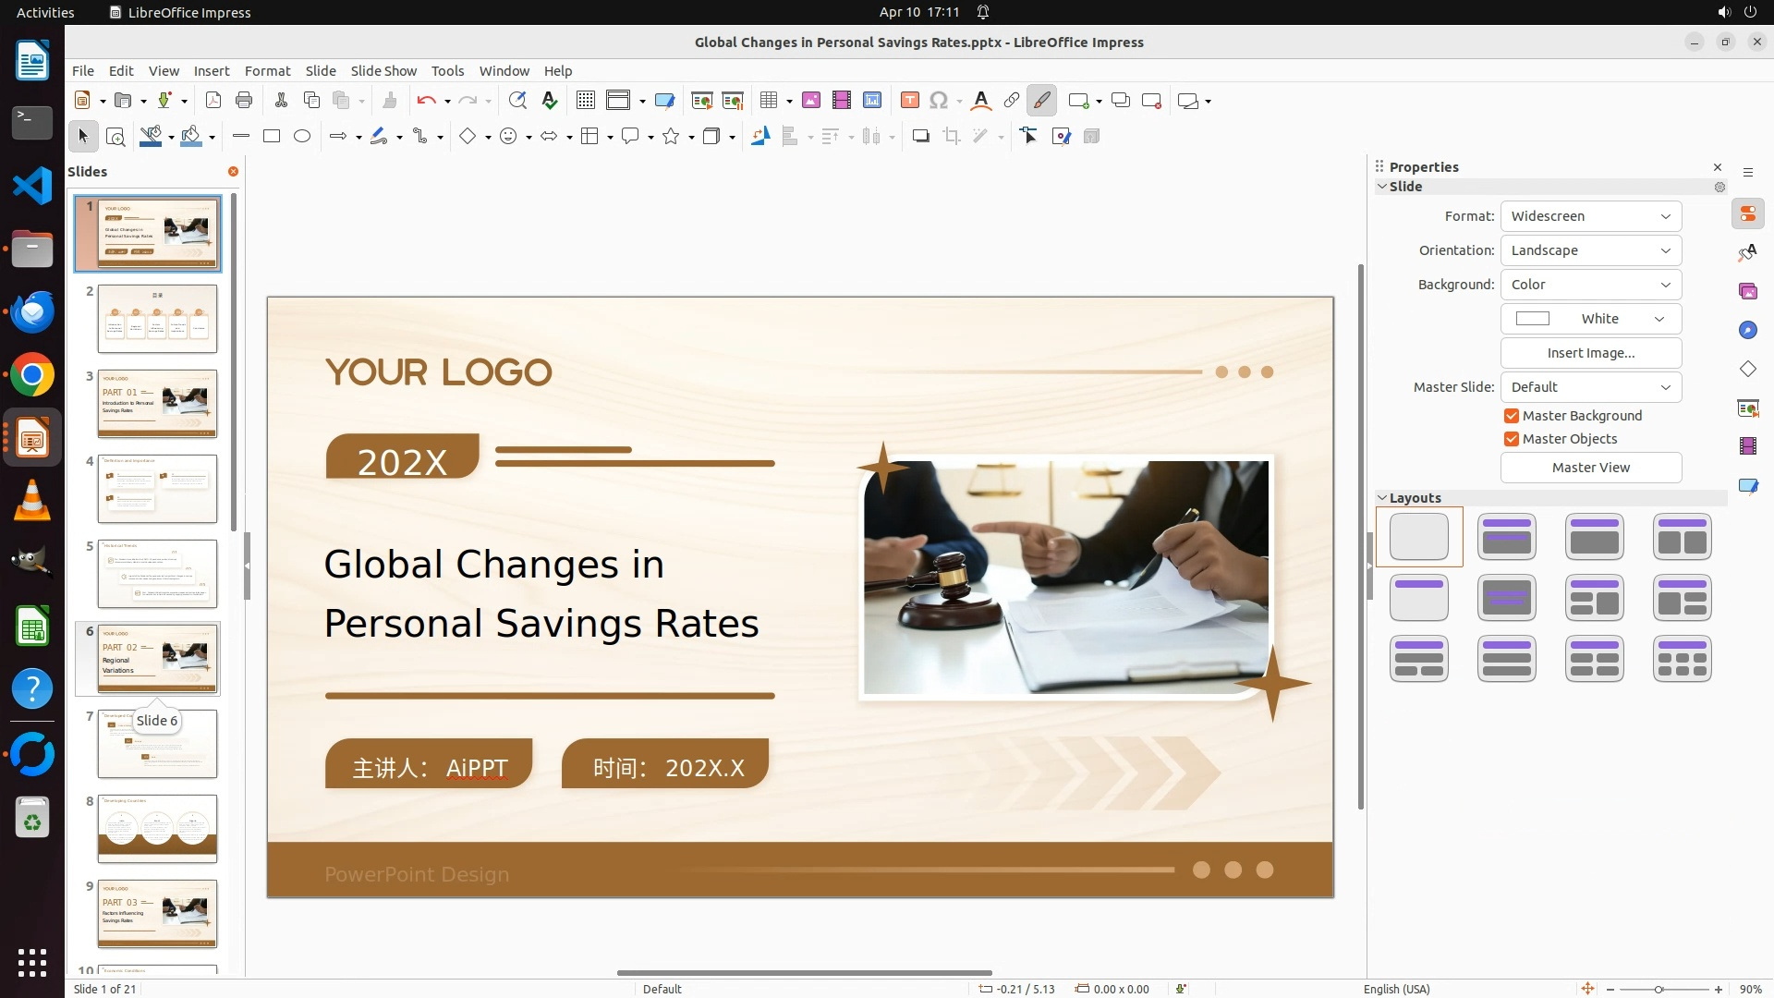Image resolution: width=1774 pixels, height=998 pixels.
Task: Open the Format menu
Action: click(x=267, y=71)
